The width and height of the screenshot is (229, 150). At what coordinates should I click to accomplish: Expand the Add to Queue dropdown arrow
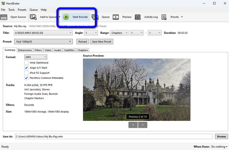(60, 17)
